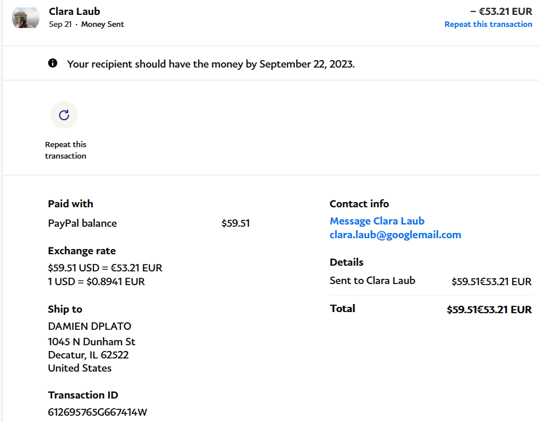The height and width of the screenshot is (422, 539).
Task: Click the "Sep 21 · Money Sent" subtitle
Action: 86,24
